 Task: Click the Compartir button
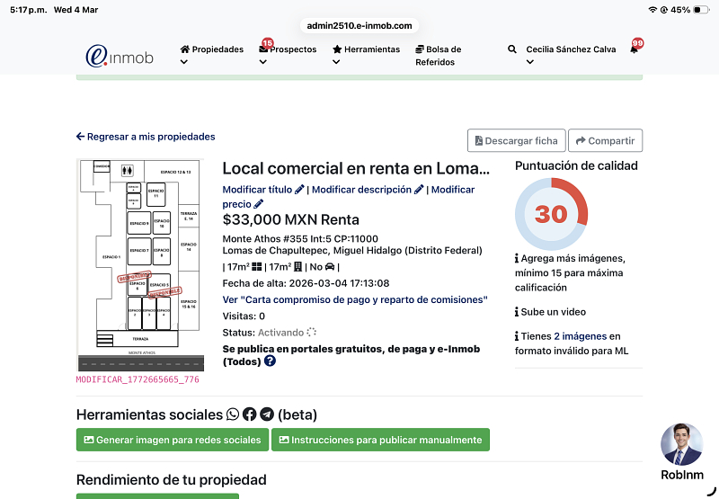[605, 140]
